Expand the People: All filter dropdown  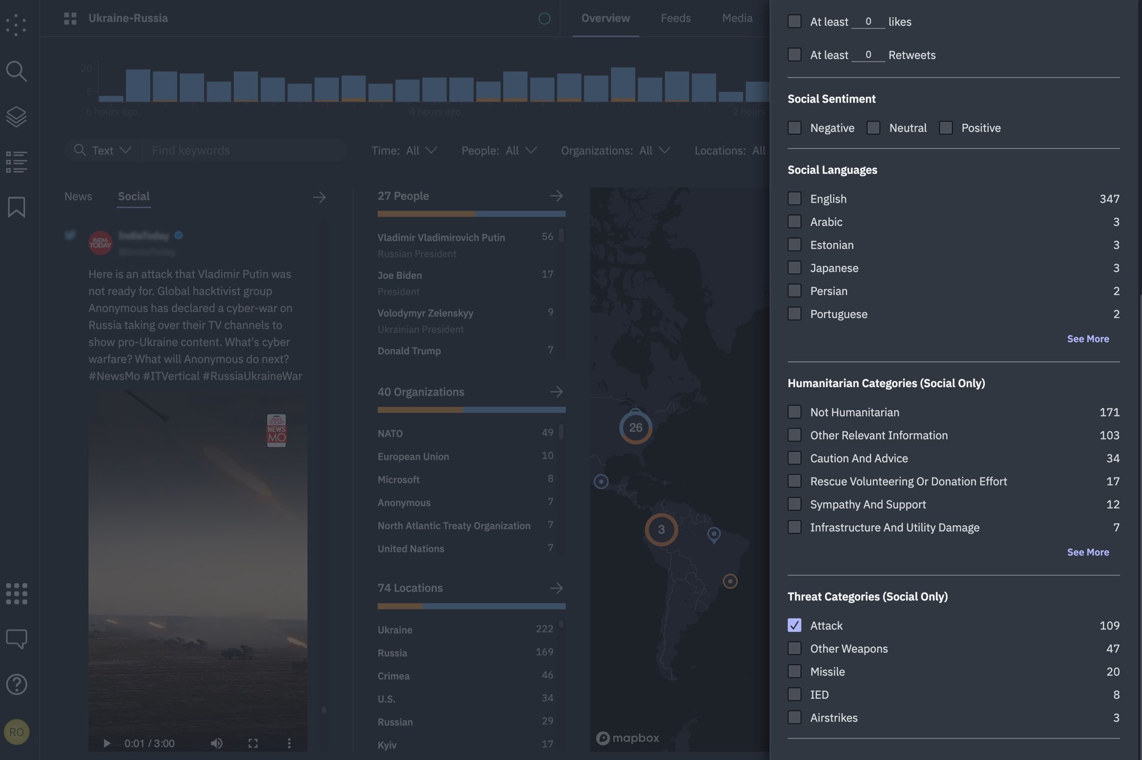(499, 151)
